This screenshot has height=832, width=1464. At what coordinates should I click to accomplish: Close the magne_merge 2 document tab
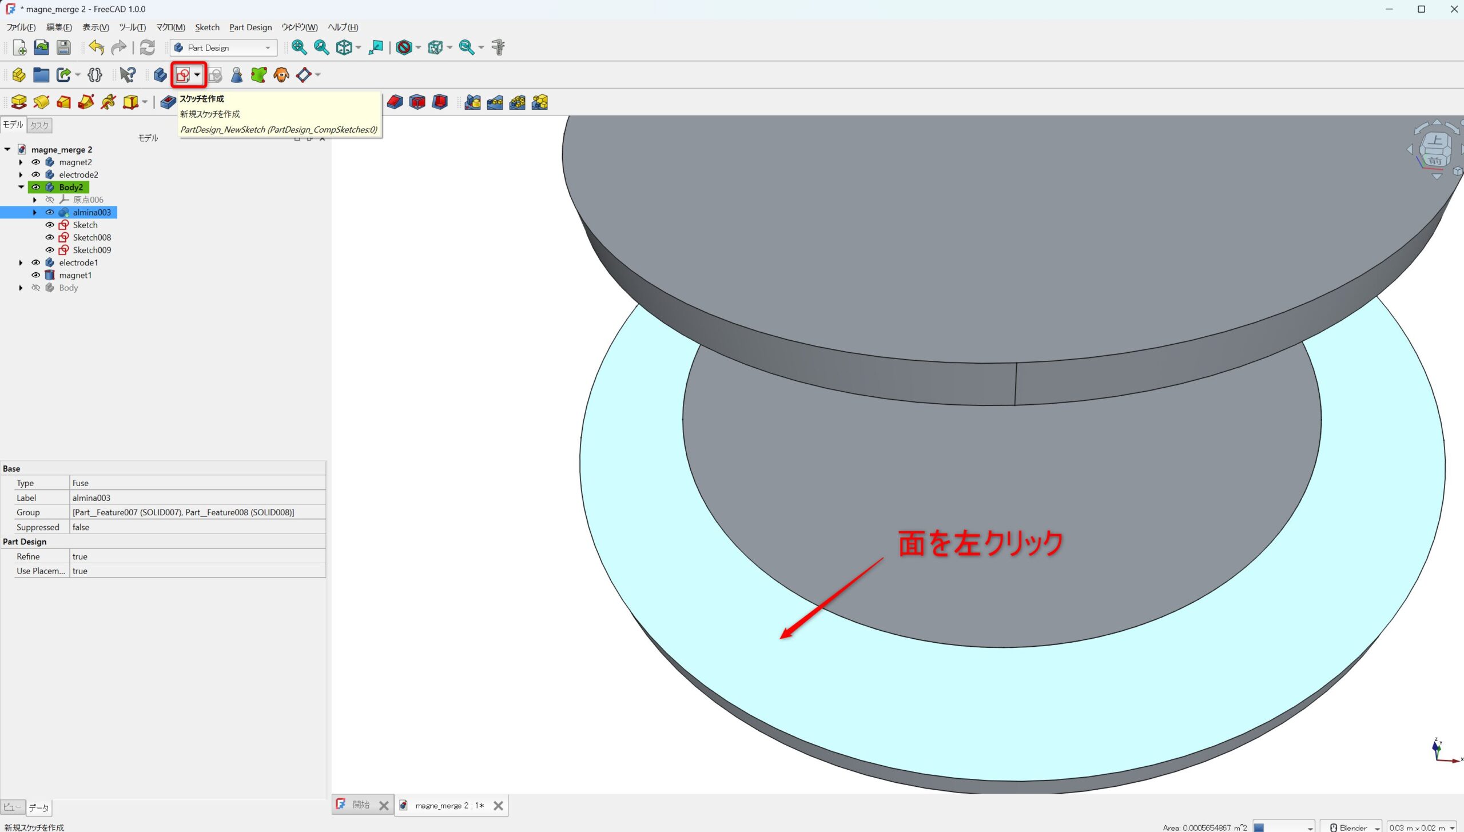click(498, 806)
